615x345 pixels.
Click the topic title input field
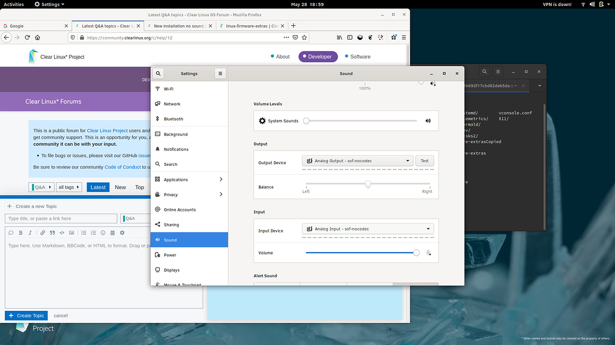pyautogui.click(x=61, y=219)
